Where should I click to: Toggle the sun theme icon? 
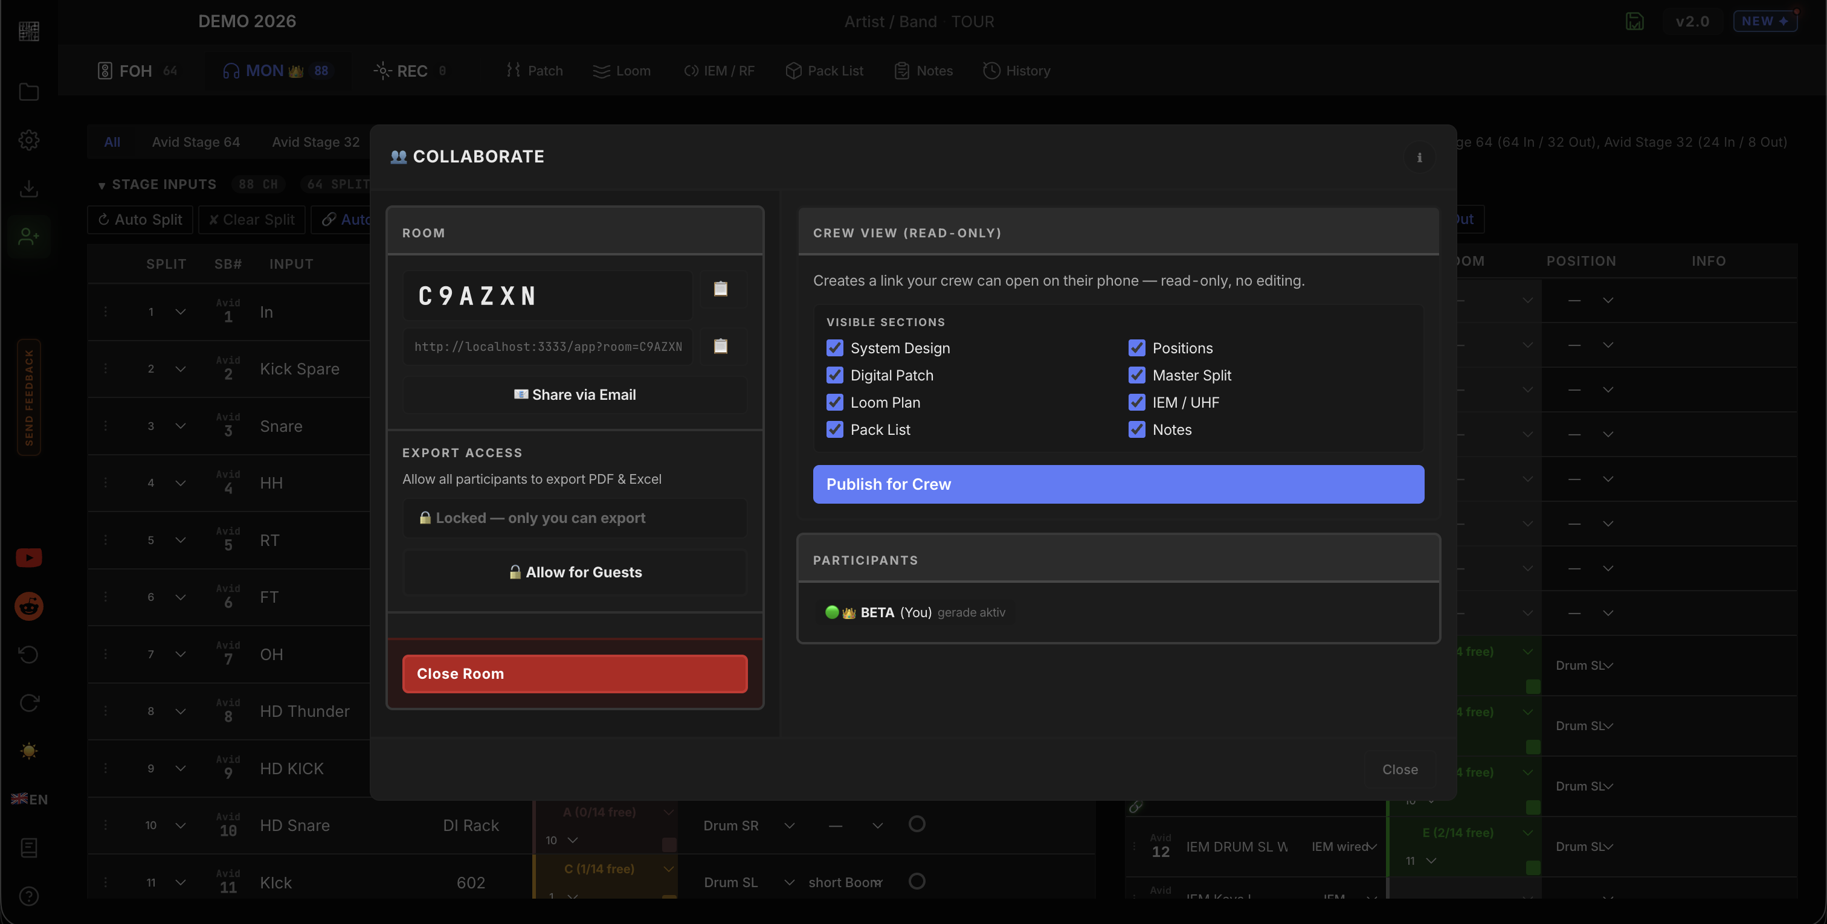pos(28,751)
